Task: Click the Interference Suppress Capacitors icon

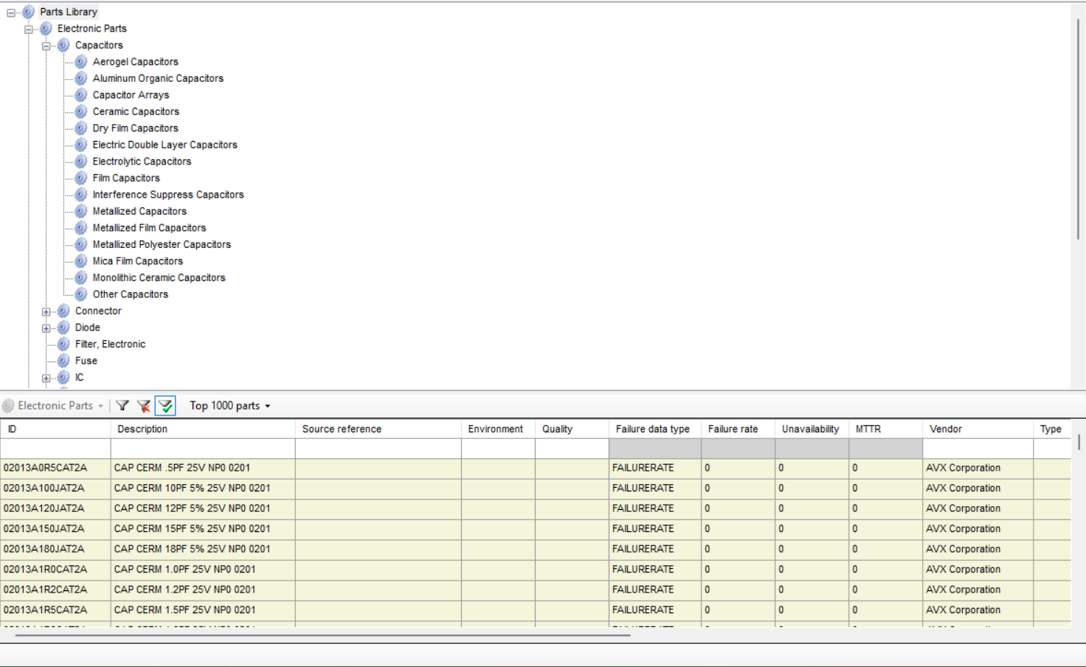Action: click(81, 195)
